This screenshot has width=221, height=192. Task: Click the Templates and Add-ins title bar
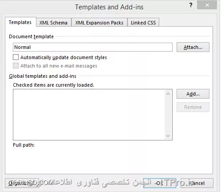[109, 7]
